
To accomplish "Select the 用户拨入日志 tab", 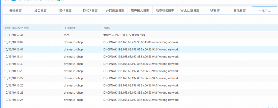I will point(140,11).
